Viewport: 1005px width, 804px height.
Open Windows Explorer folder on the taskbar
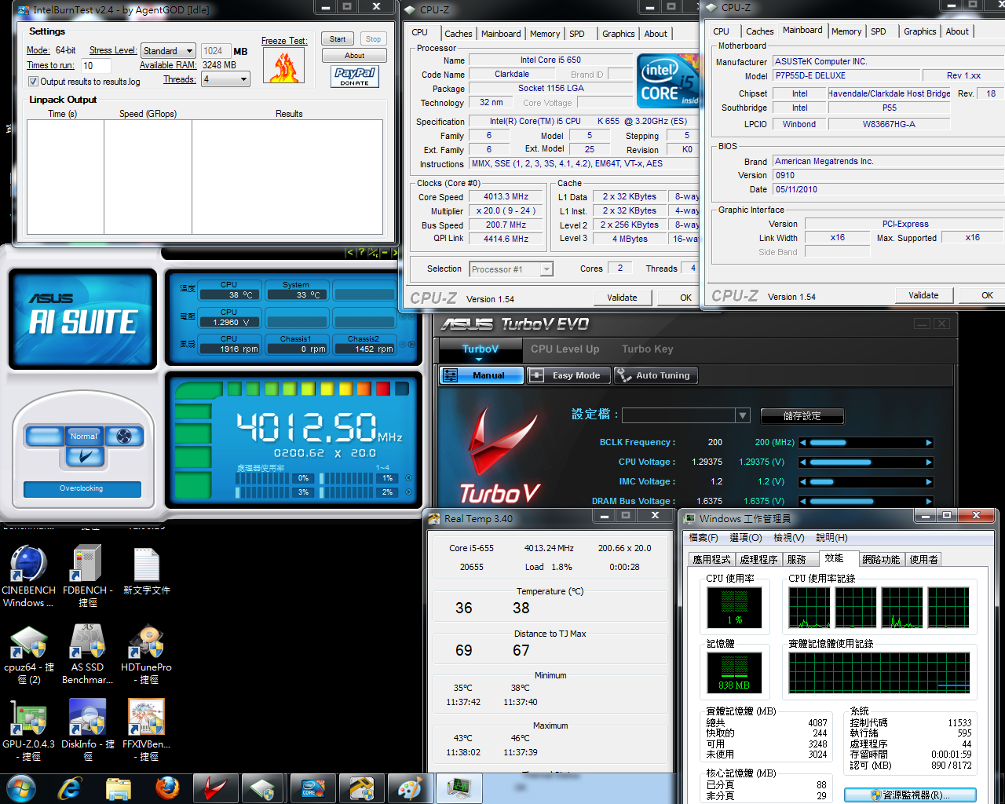[x=119, y=788]
